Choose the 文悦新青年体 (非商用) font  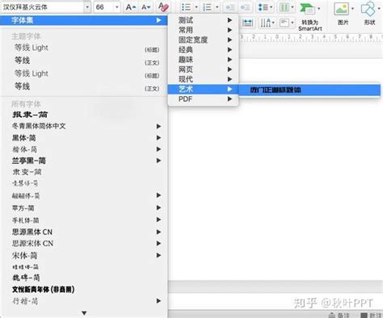[84, 290]
